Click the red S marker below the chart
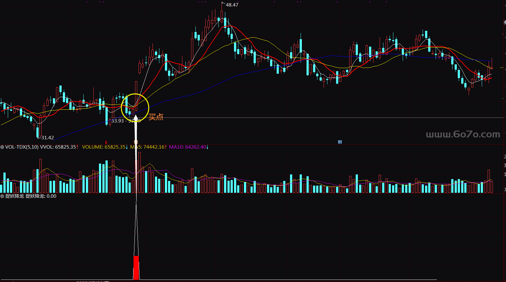The height and width of the screenshot is (282, 506). (106, 142)
